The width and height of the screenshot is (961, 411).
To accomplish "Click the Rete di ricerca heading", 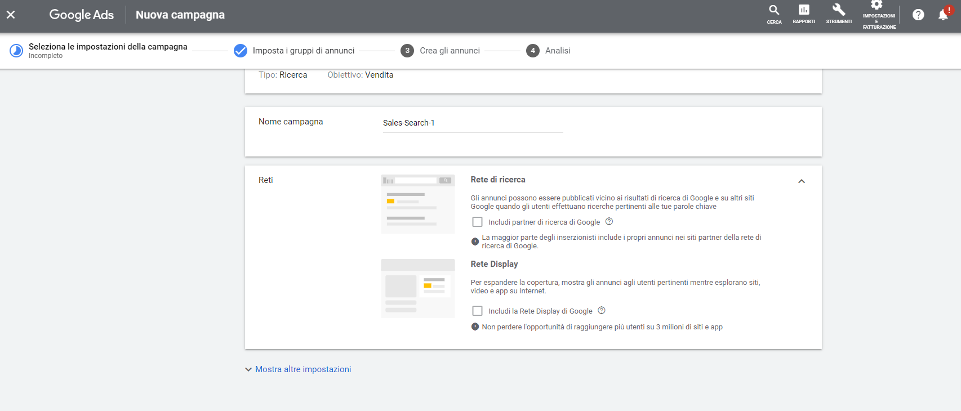I will pyautogui.click(x=498, y=180).
